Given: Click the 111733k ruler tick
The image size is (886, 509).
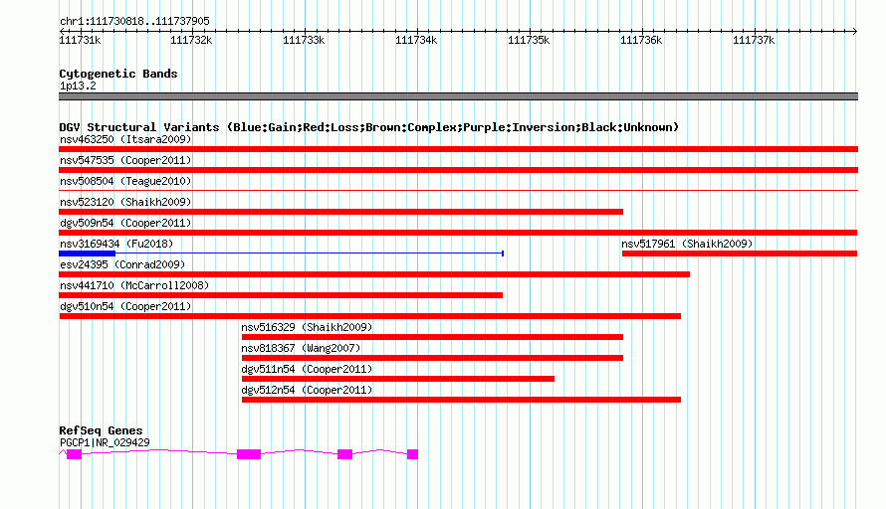Looking at the screenshot, I should click(304, 40).
